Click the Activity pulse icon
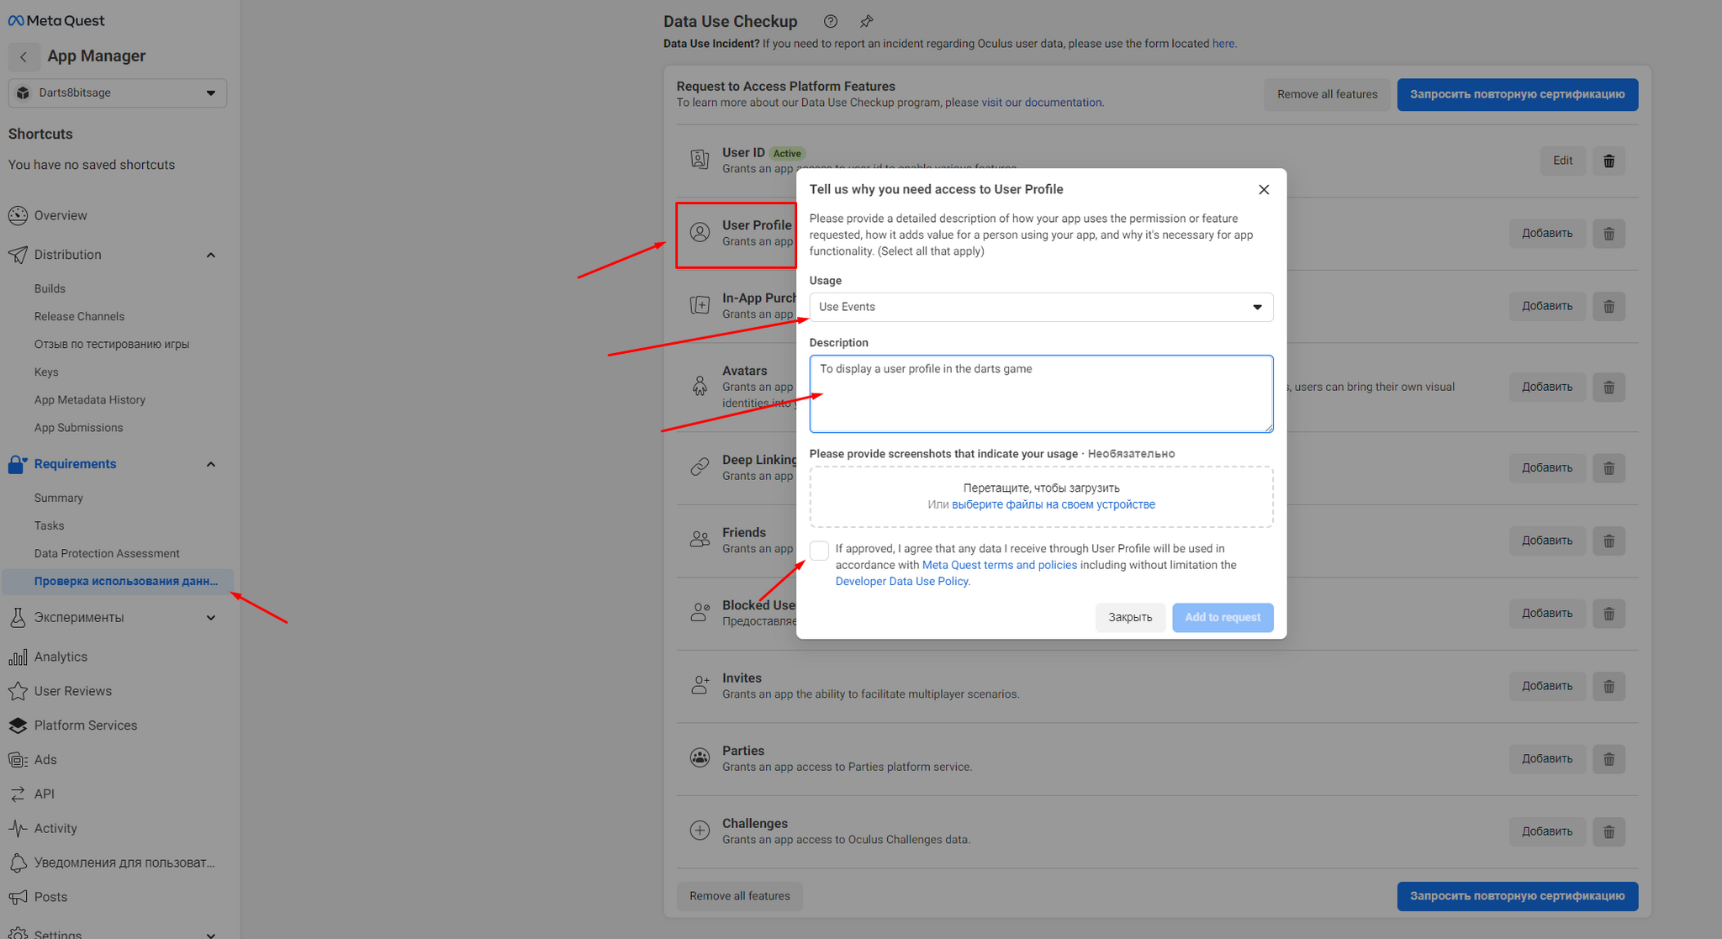 tap(18, 828)
